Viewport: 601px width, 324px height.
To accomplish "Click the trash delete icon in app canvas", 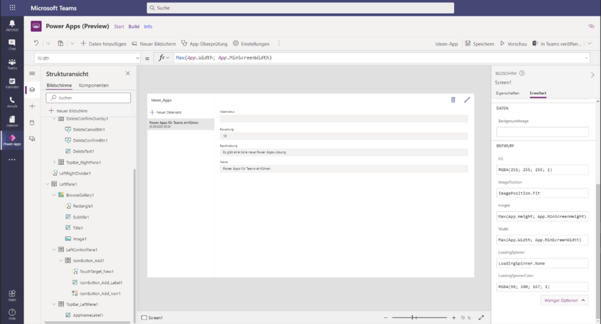I will [453, 100].
